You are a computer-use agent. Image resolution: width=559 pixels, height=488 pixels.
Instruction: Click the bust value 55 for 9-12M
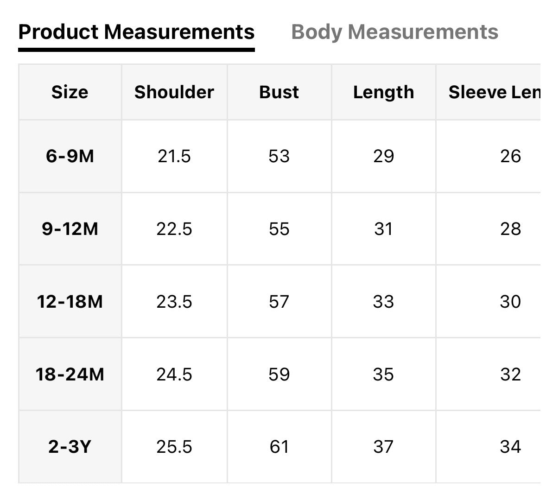[279, 229]
